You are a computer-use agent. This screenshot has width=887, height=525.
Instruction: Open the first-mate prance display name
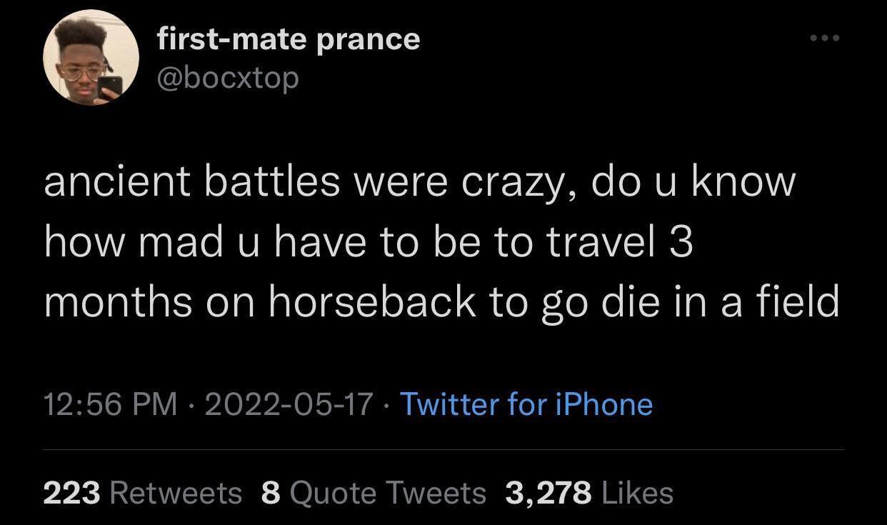point(289,39)
